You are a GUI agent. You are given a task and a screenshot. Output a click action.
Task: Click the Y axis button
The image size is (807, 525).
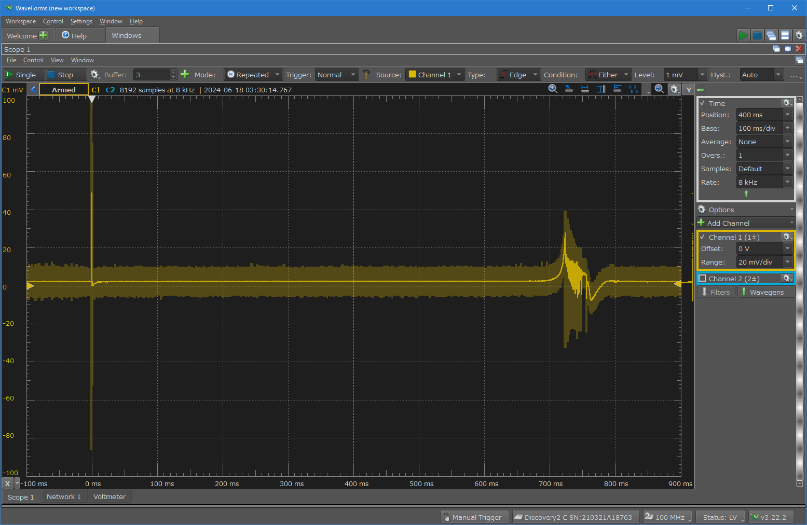pos(689,90)
